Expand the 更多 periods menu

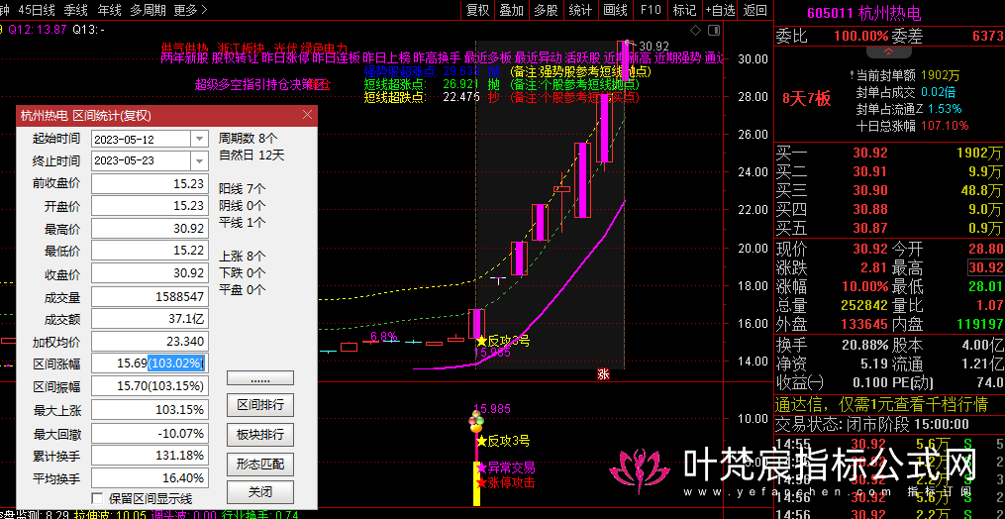click(191, 10)
